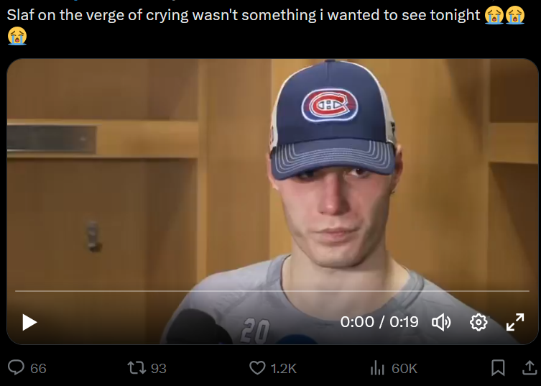Click the 60K views count
The image size is (541, 386).
pyautogui.click(x=404, y=368)
